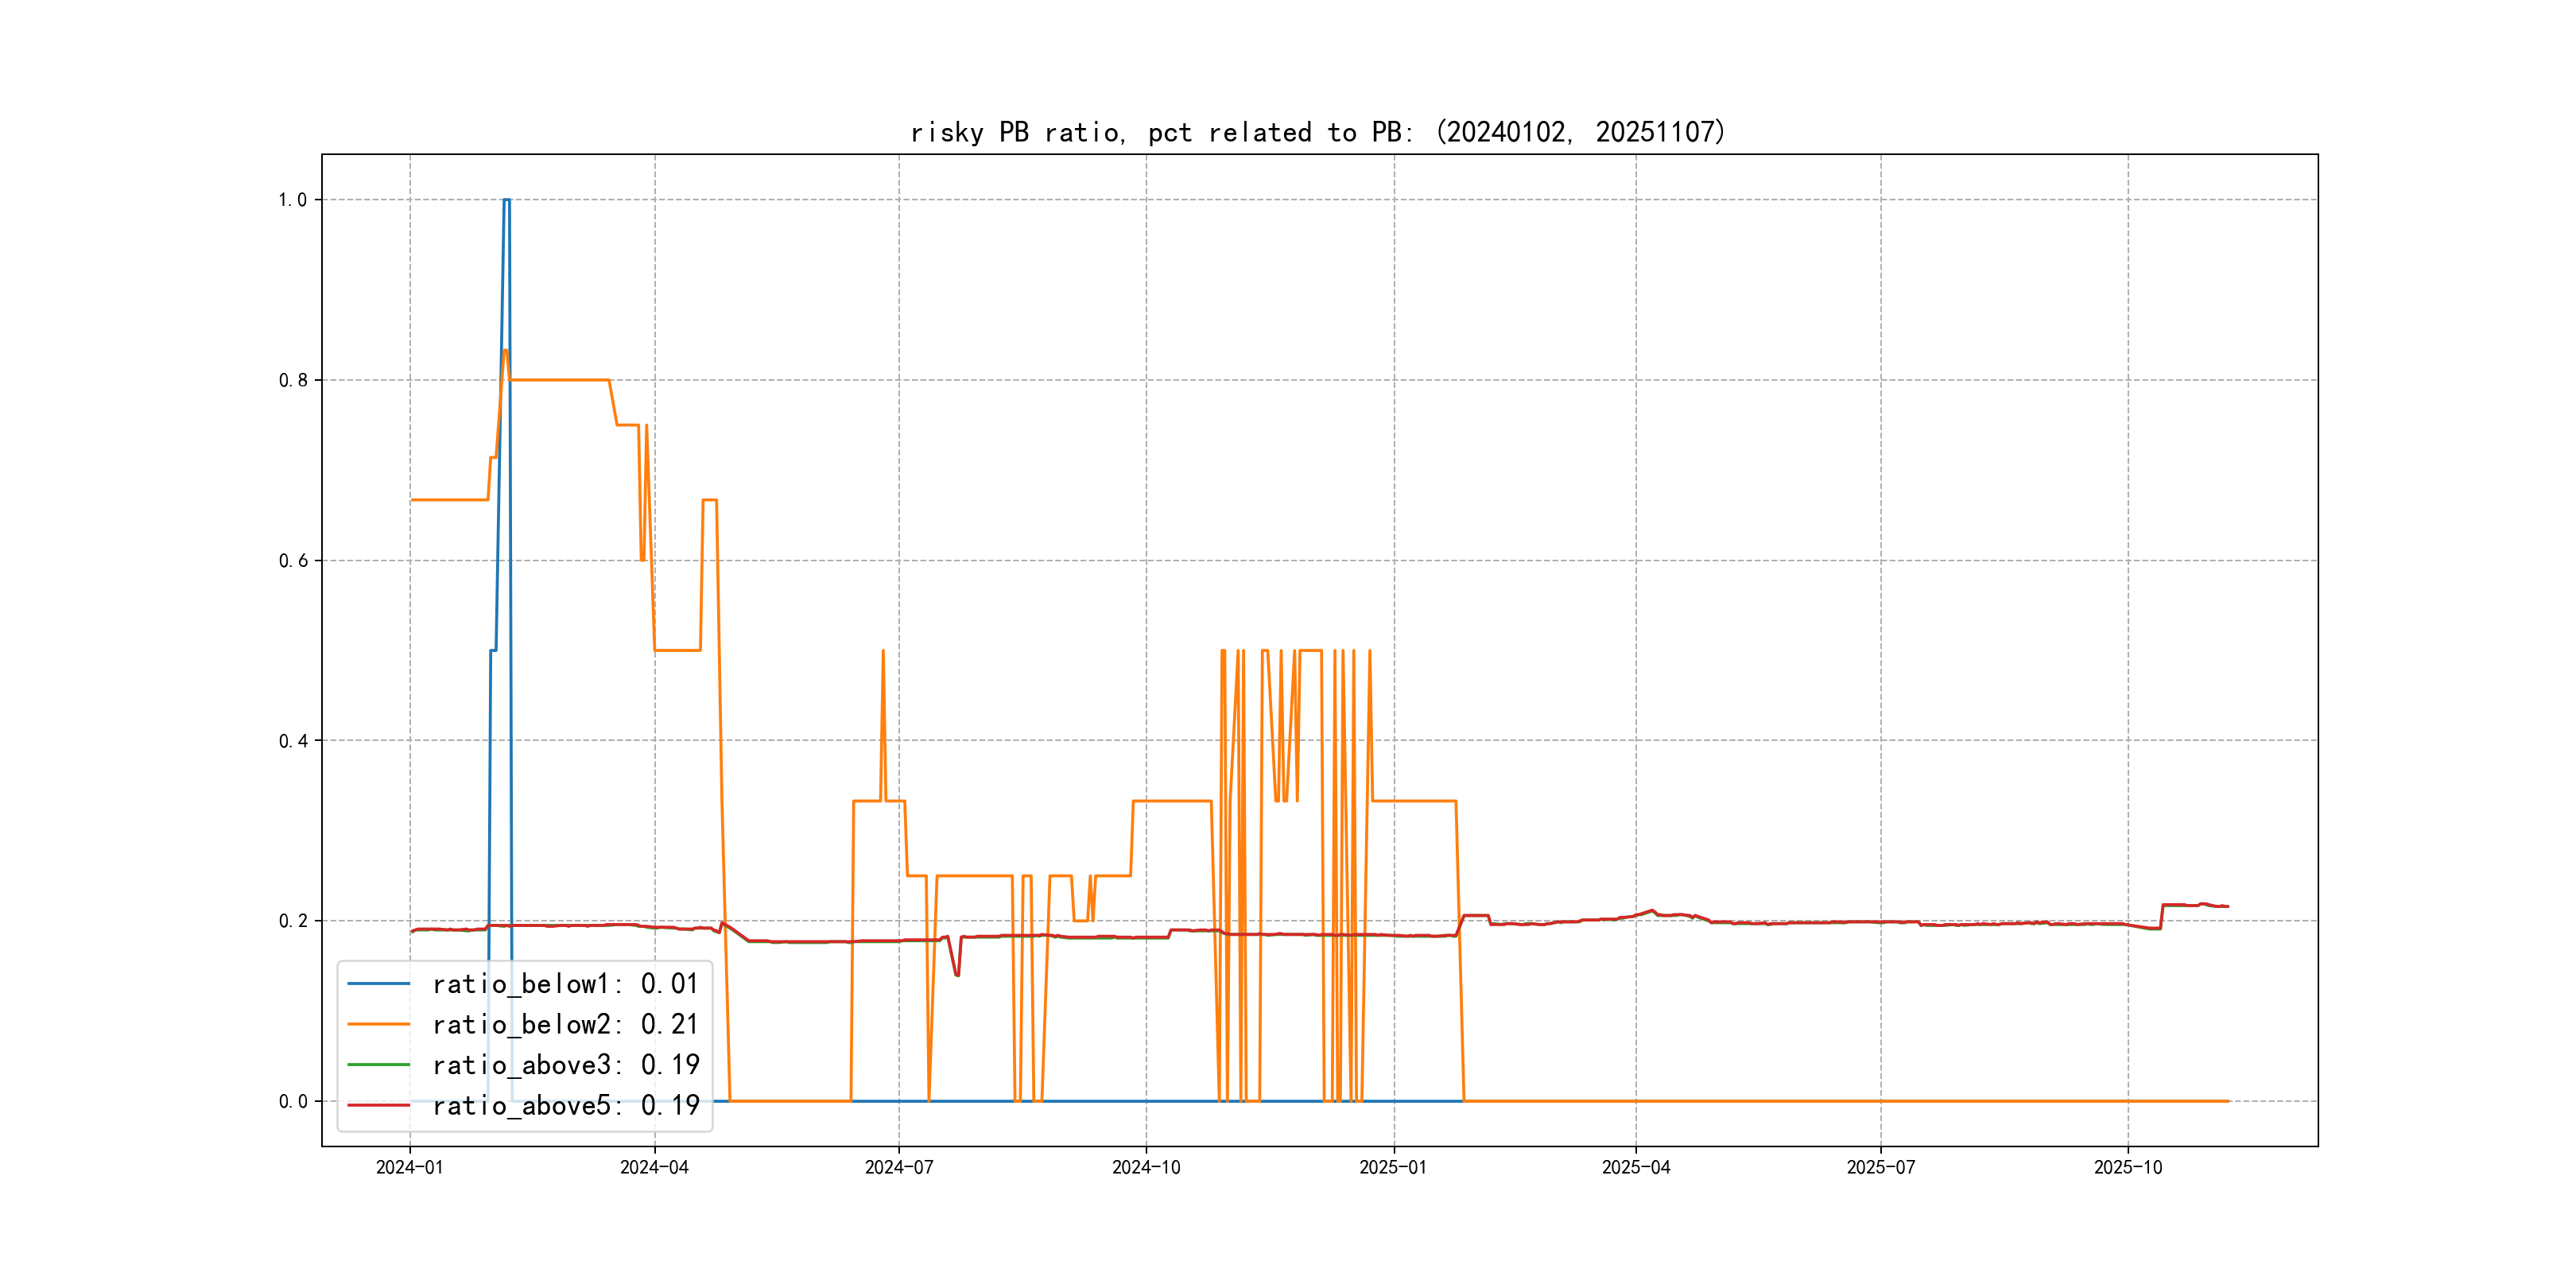Click the 2025-01 x-axis tick label
This screenshot has height=1288, width=2576.
[1393, 1167]
